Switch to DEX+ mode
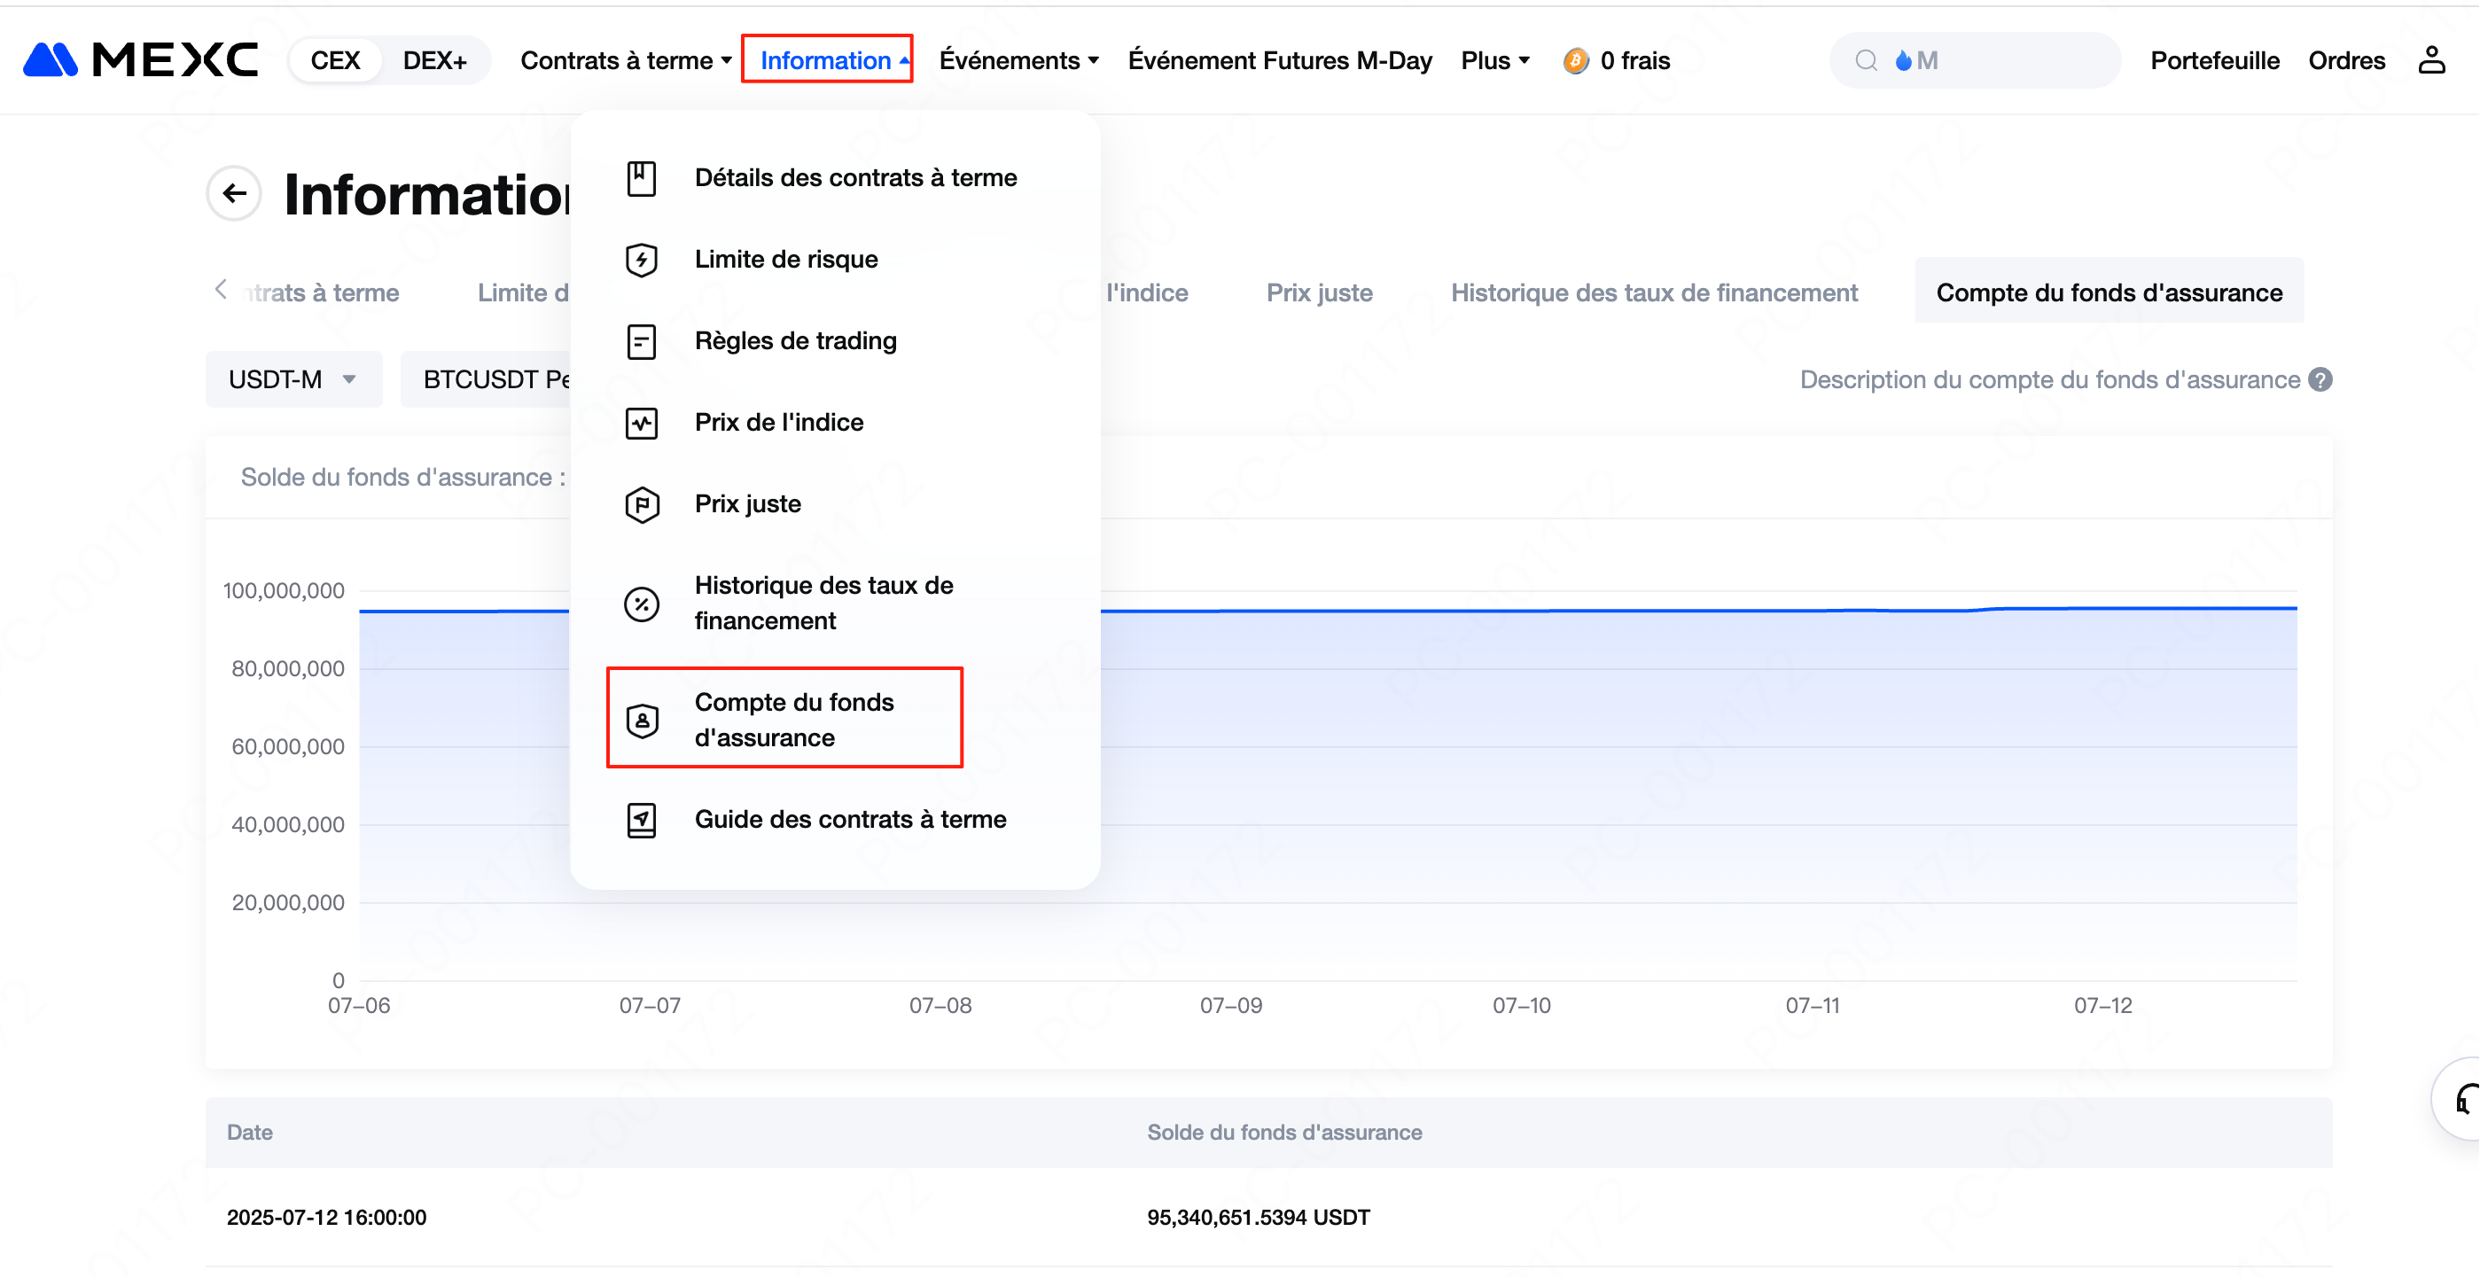2480x1278 pixels. pos(434,59)
